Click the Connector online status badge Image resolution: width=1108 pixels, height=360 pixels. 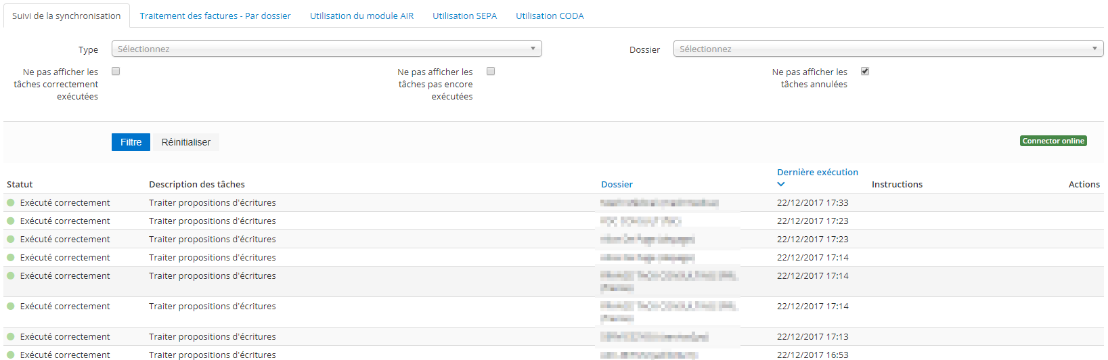pos(1053,141)
